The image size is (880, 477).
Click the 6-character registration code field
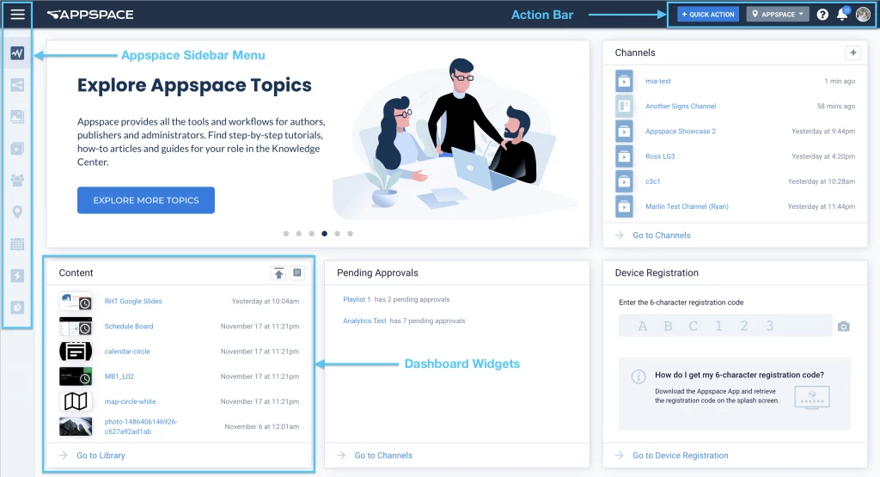click(725, 326)
